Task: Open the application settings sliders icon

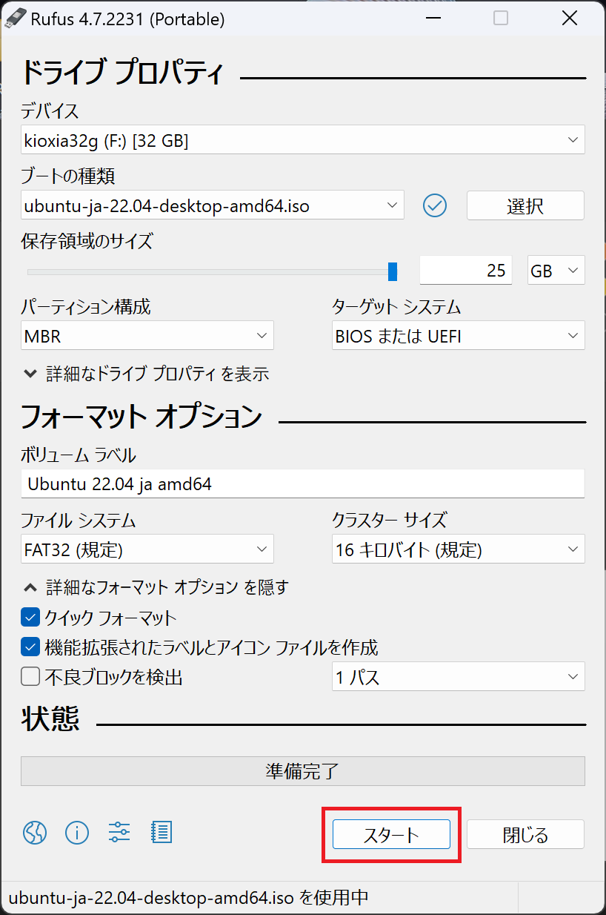Action: click(x=119, y=833)
